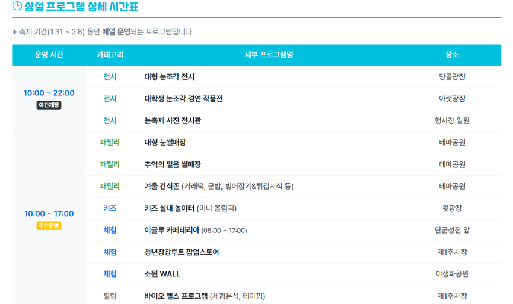This screenshot has height=304, width=513.
Task: Click the 이글루 카페테리아 entry
Action: click(x=196, y=230)
